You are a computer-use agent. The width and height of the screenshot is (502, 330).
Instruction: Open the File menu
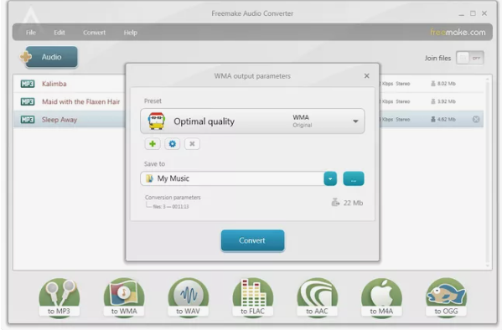coord(31,33)
